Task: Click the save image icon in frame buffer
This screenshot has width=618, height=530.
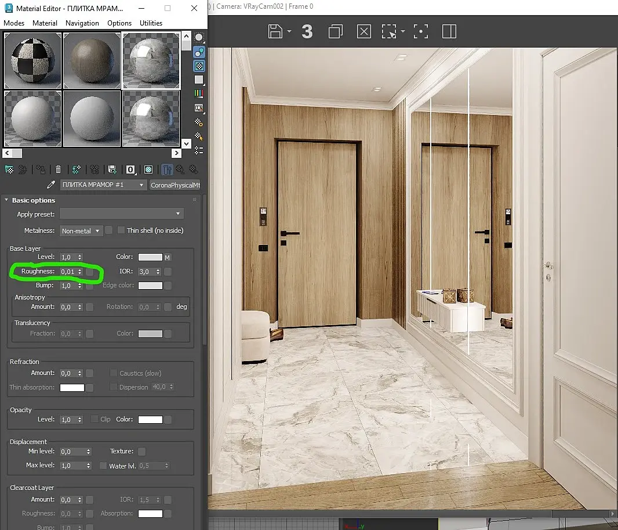Action: coord(275,31)
